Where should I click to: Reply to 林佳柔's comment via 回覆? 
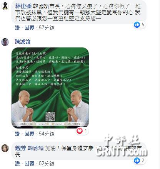tap(30, 28)
